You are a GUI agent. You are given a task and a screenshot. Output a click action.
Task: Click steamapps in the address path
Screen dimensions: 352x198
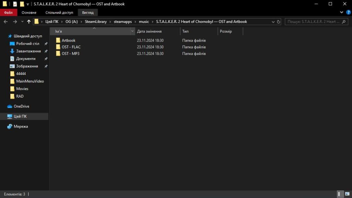click(123, 22)
